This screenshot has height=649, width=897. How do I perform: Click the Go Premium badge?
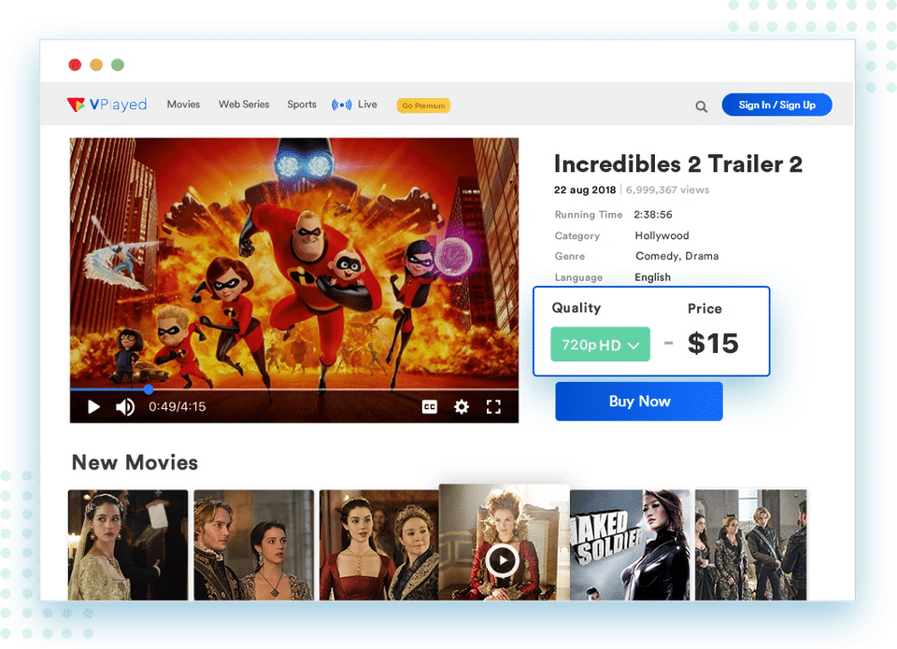point(423,106)
